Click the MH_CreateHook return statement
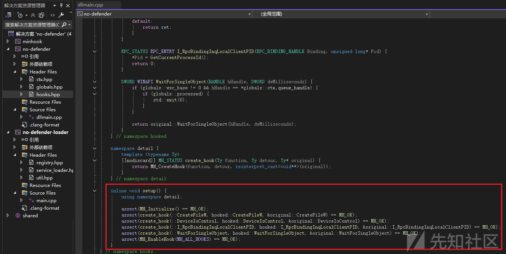 click(x=231, y=167)
